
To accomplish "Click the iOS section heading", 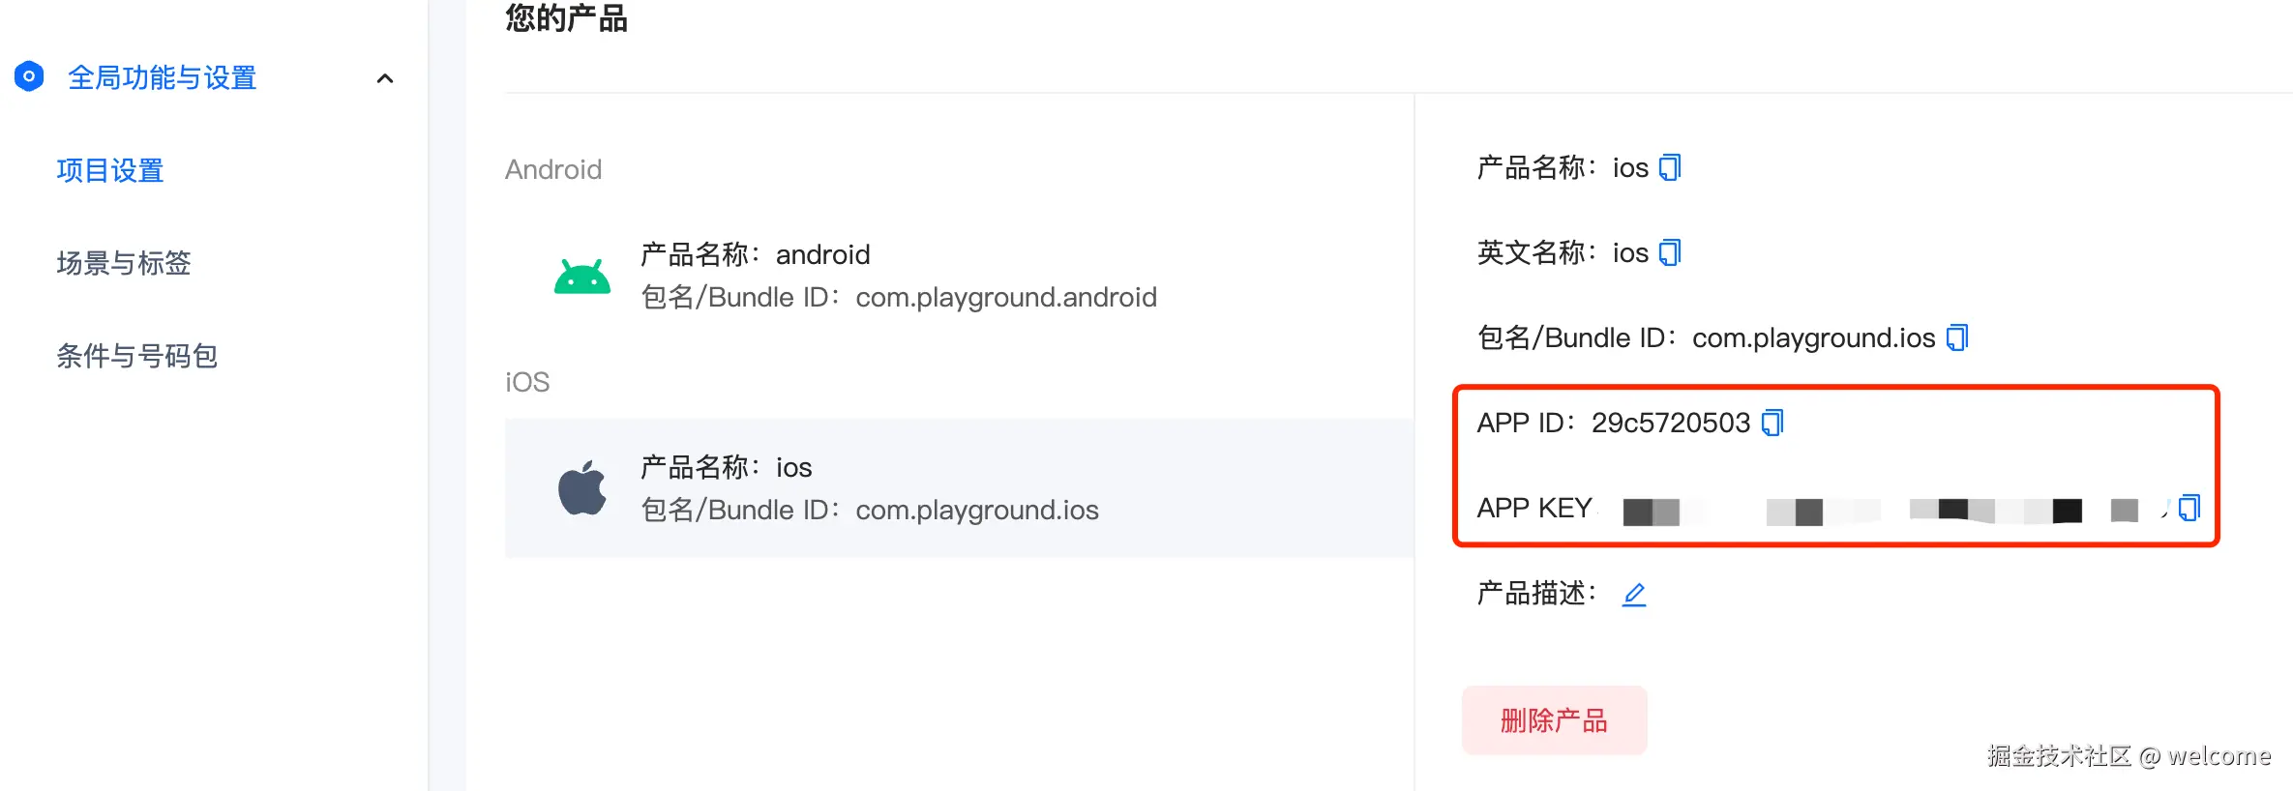I will 527,383.
